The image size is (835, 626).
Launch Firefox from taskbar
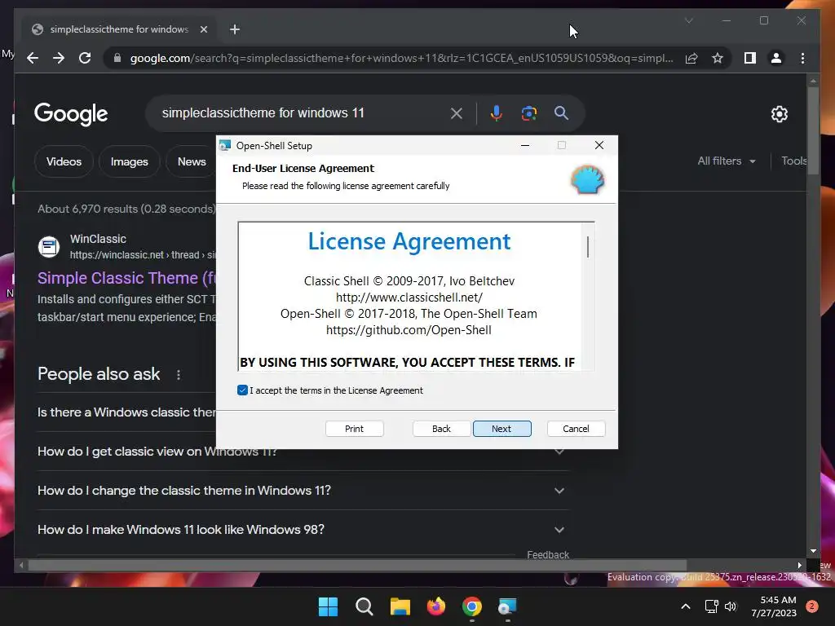click(x=436, y=606)
